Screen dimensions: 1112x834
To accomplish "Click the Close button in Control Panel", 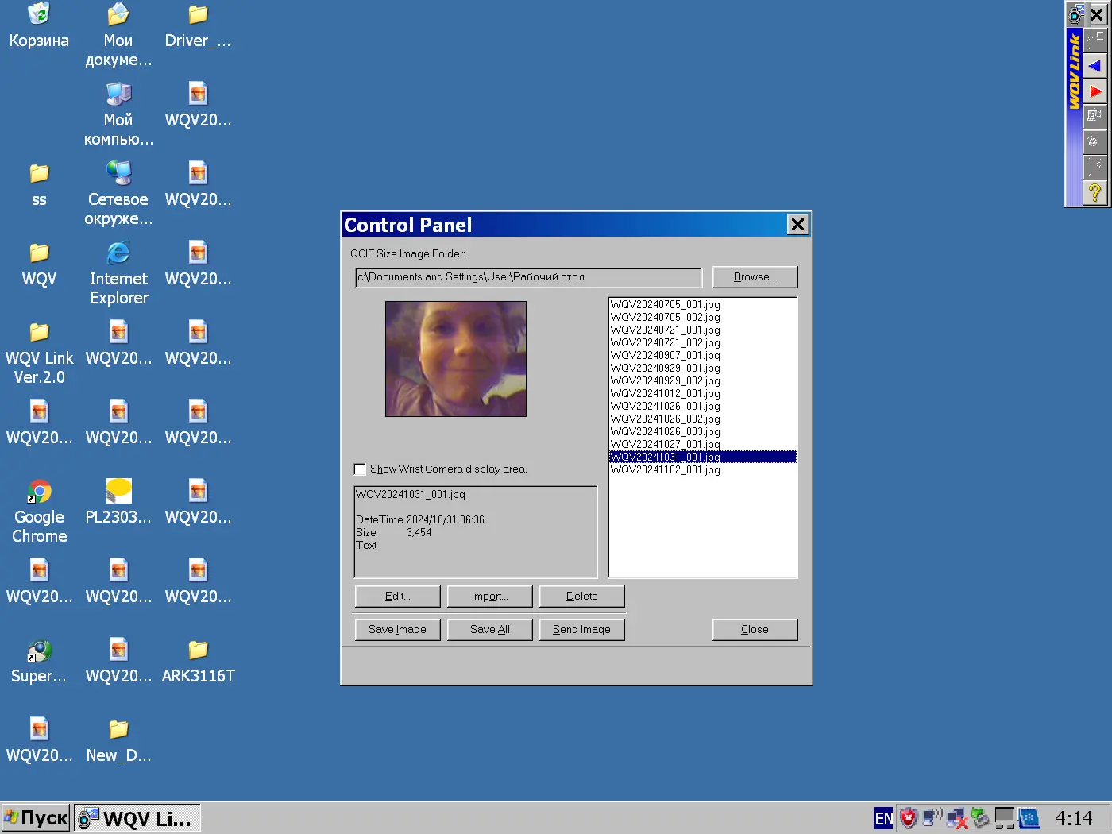I will pyautogui.click(x=755, y=630).
